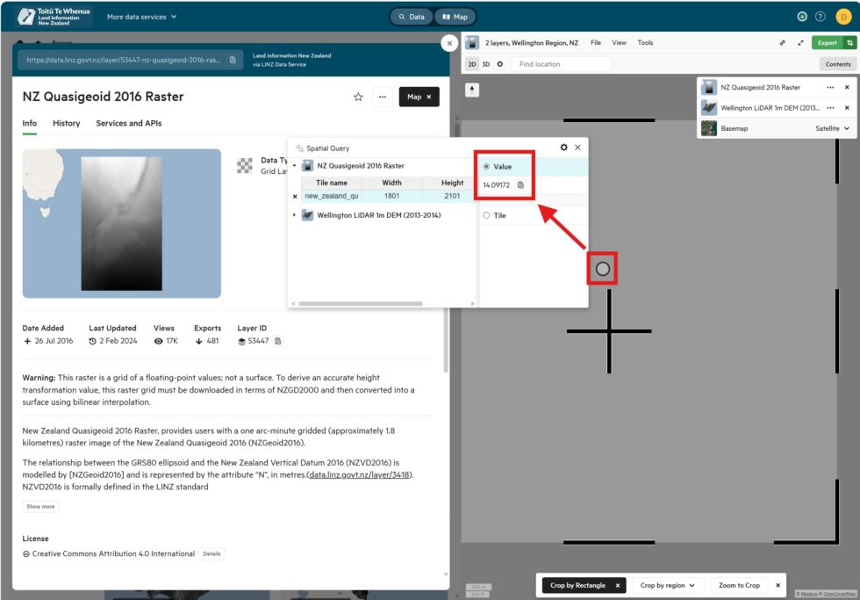
Task: Copy Layer ID 53447 to clipboard
Action: click(x=278, y=341)
